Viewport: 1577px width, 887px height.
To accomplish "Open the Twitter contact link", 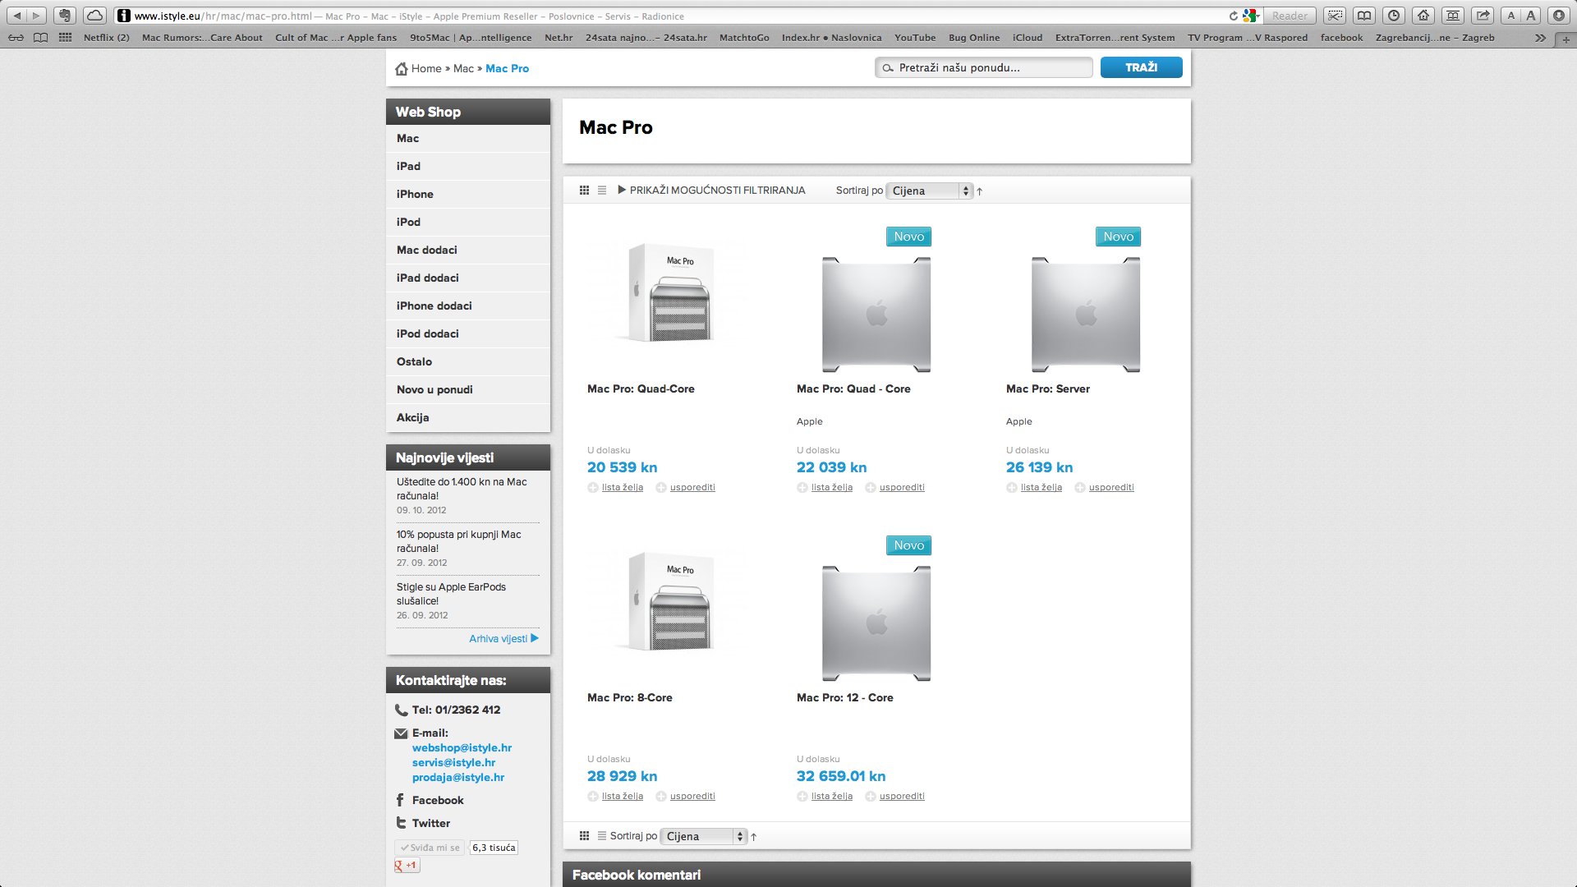I will tap(431, 824).
